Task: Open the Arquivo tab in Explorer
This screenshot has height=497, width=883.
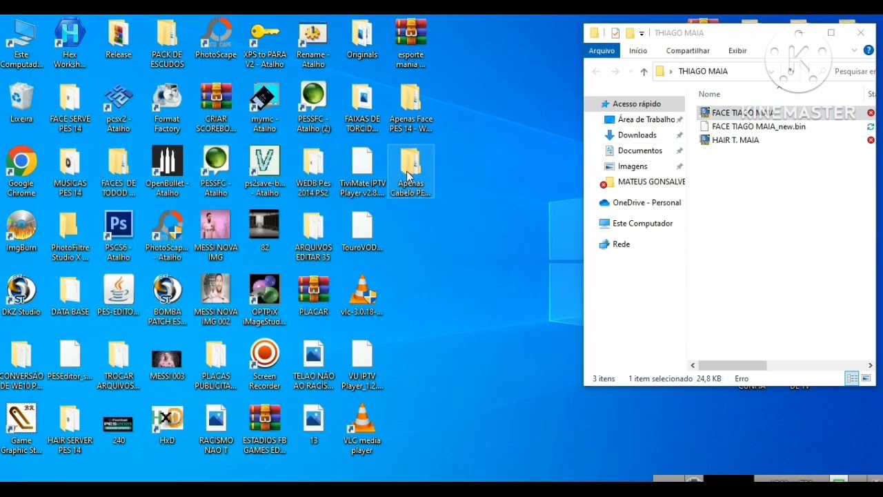Action: click(x=602, y=50)
